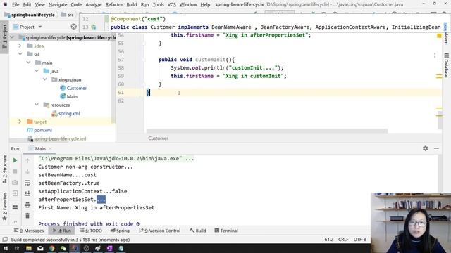Image resolution: width=451 pixels, height=253 pixels.
Task: Click the src breadcrumb
Action: (x=70, y=15)
